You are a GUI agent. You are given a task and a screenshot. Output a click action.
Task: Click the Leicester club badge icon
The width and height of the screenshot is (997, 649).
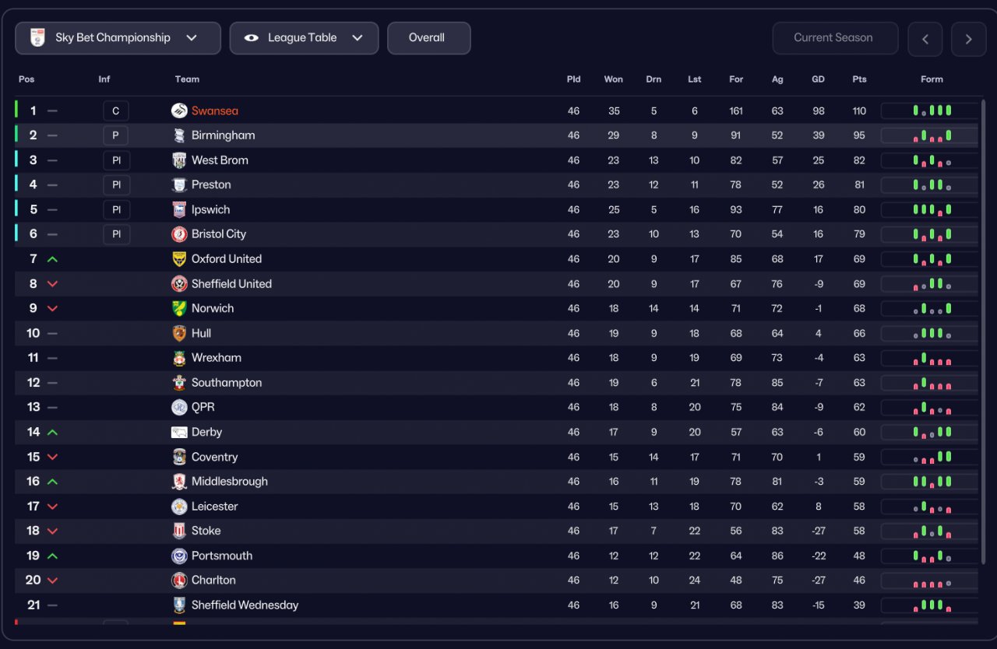click(179, 507)
